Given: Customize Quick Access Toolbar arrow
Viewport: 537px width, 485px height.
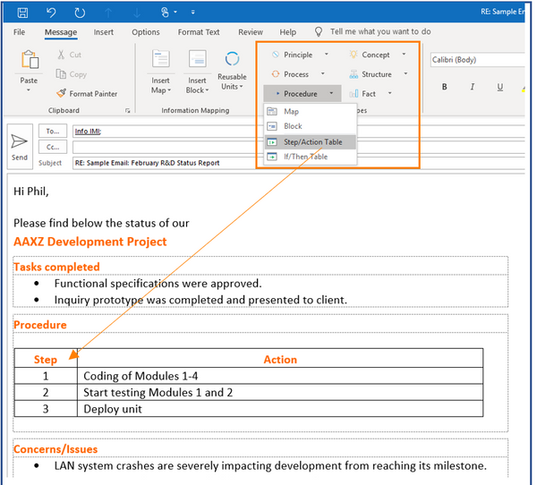Looking at the screenshot, I should pos(192,13).
